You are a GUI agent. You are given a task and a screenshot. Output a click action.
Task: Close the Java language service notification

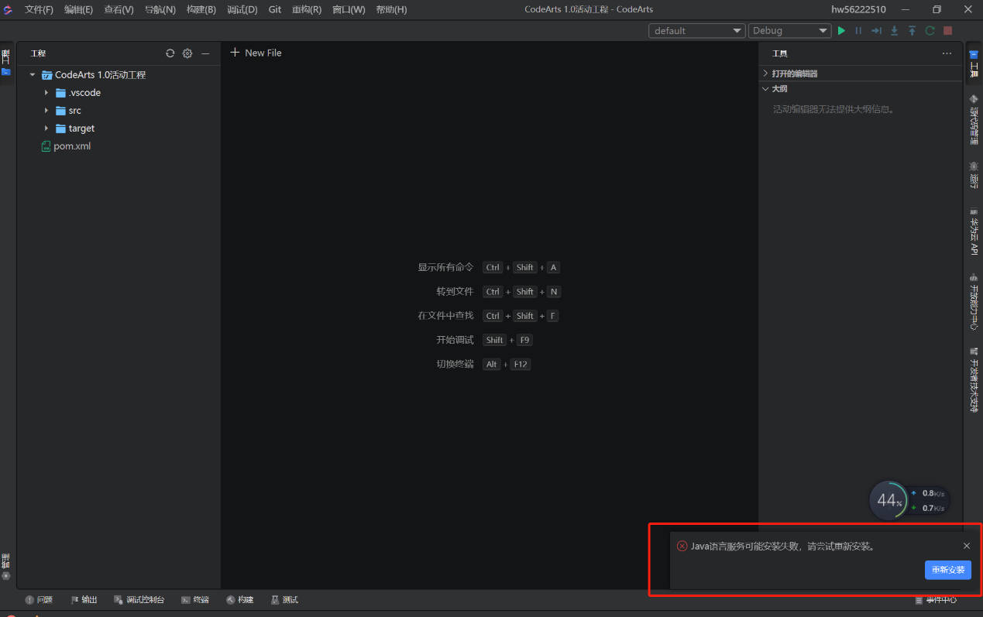tap(967, 546)
